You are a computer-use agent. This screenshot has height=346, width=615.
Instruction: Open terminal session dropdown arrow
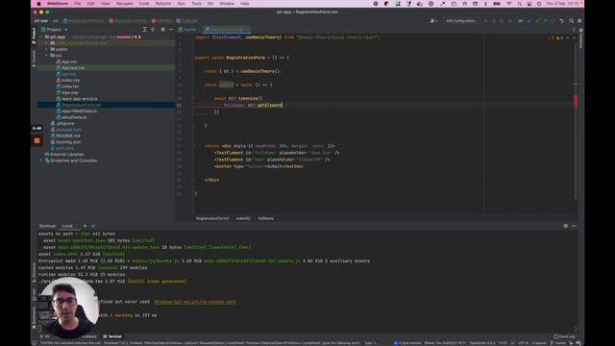pyautogui.click(x=93, y=226)
